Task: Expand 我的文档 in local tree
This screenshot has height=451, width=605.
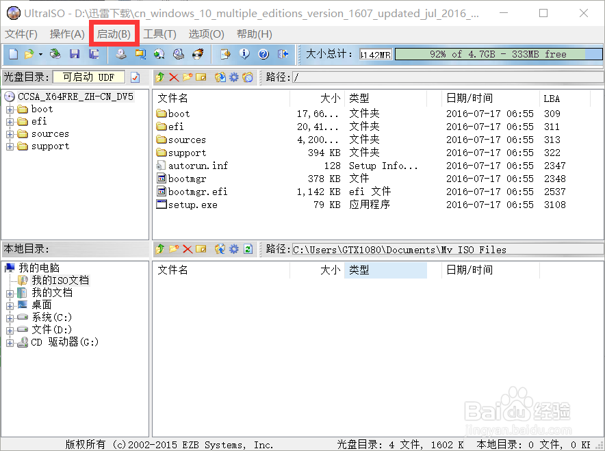Action: pyautogui.click(x=10, y=294)
